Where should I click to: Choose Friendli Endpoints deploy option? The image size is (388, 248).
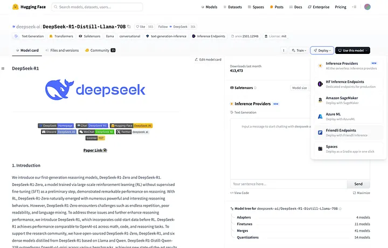pos(349,133)
